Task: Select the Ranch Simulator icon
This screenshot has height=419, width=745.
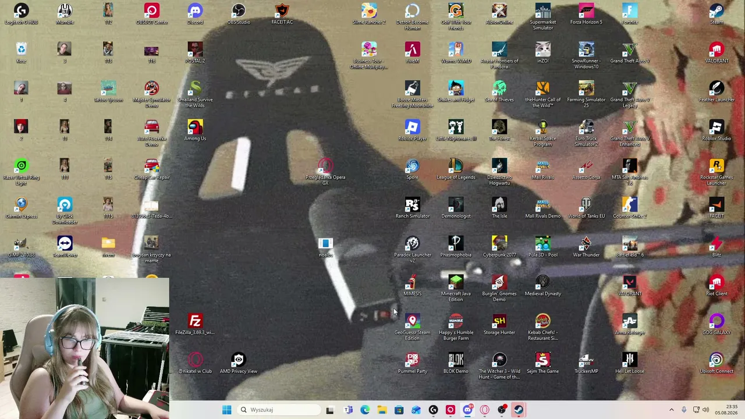Action: (412, 209)
